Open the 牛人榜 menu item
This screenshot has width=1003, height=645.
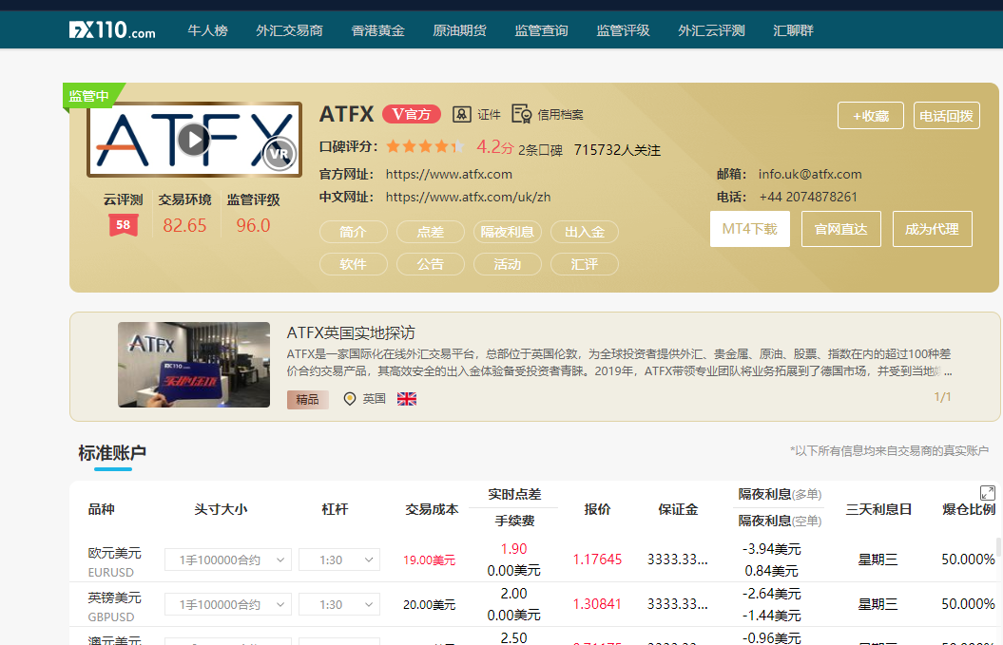207,30
